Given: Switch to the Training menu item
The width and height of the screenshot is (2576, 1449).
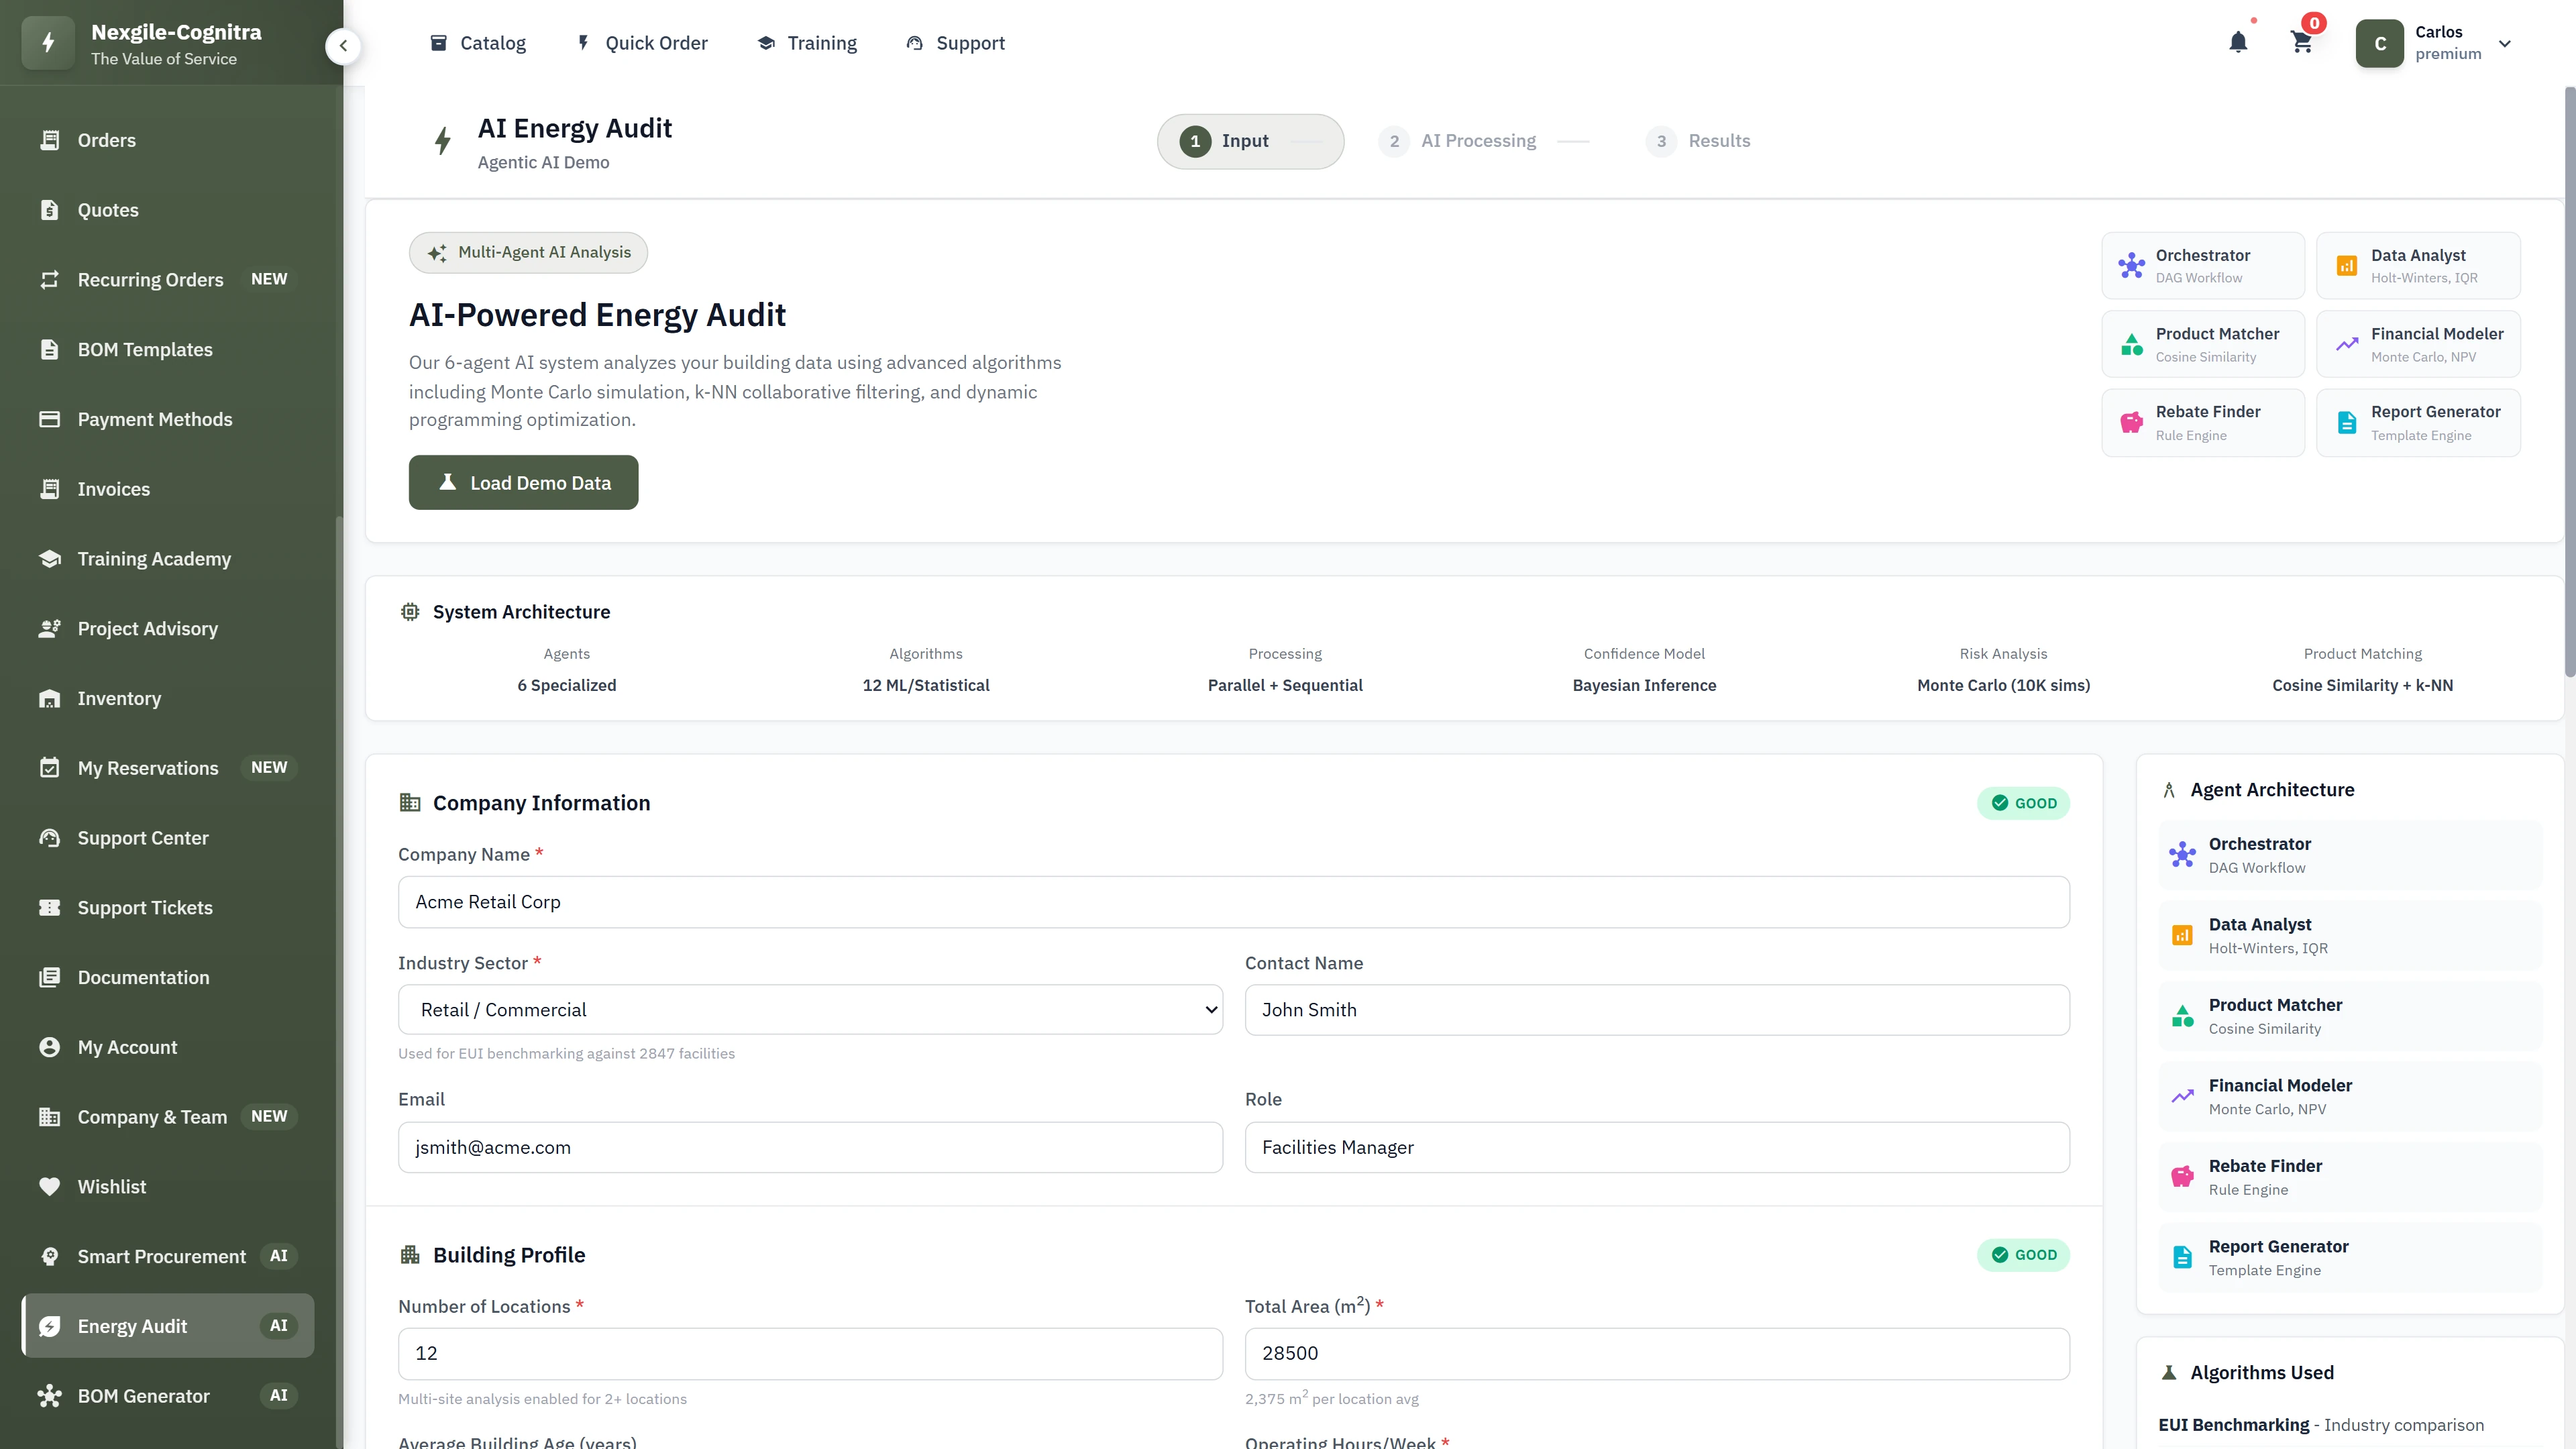Looking at the screenshot, I should click(x=807, y=43).
